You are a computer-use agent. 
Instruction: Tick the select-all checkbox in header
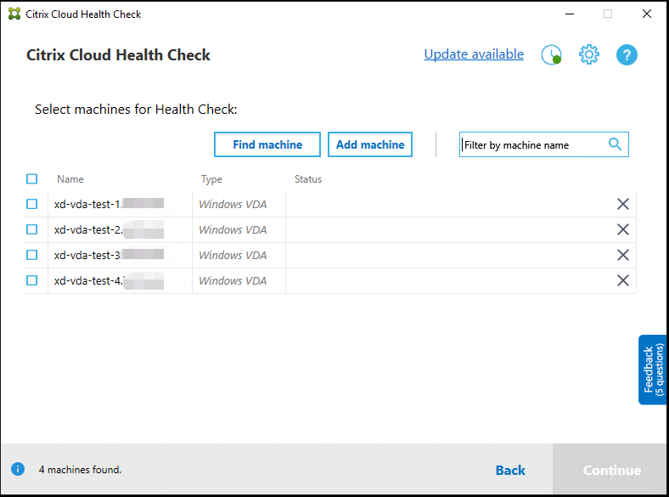click(x=32, y=179)
